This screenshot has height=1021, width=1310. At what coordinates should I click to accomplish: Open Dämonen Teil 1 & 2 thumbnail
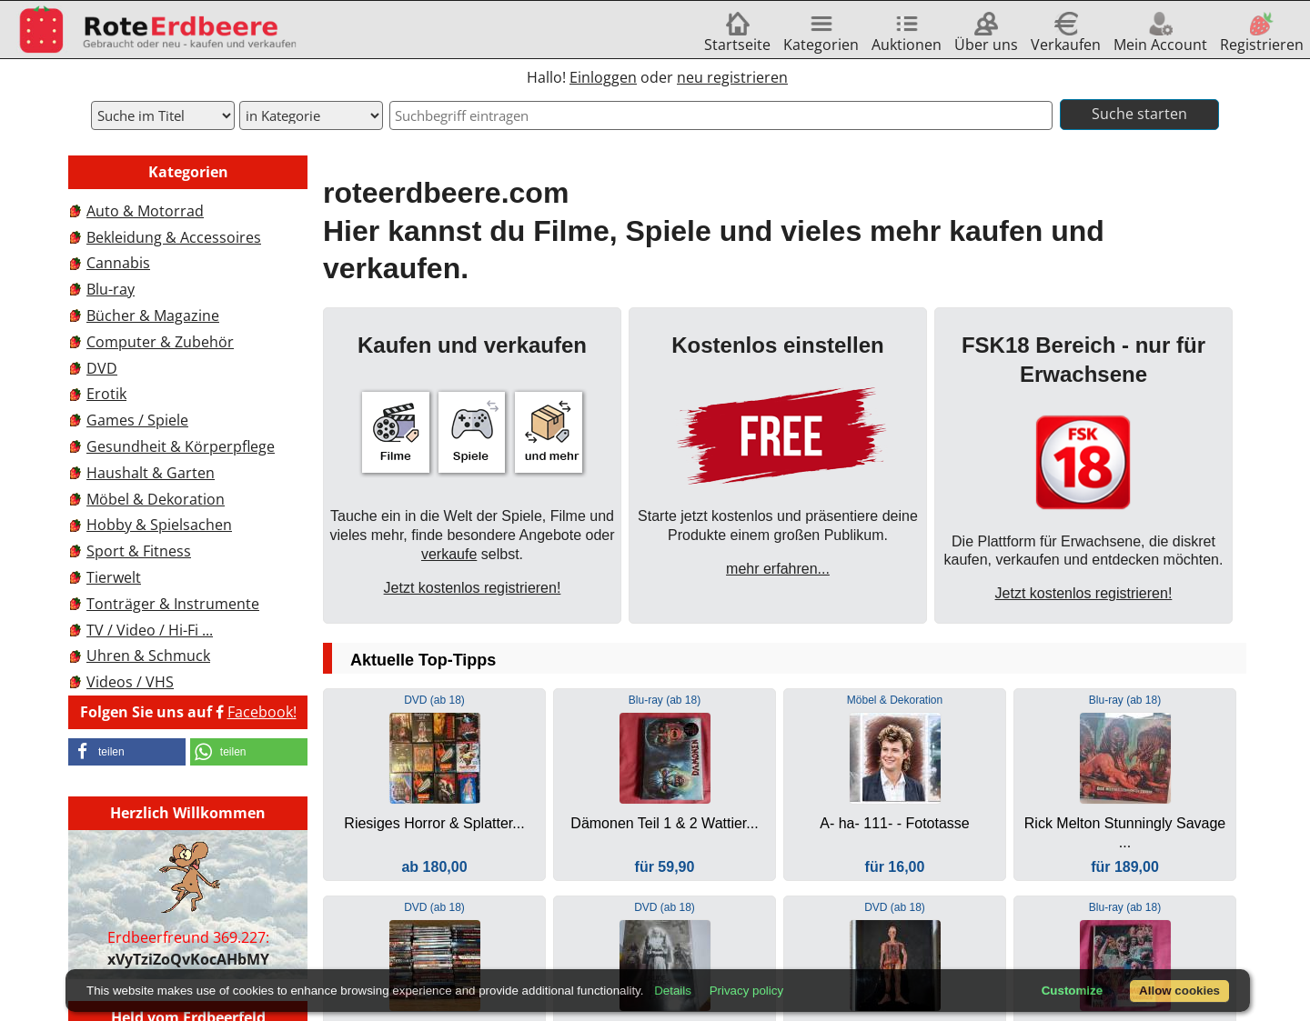click(665, 758)
